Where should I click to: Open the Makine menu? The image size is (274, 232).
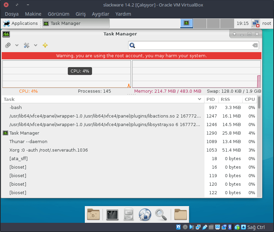tap(33, 14)
